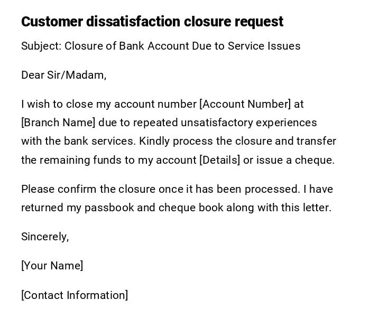Click the "Customer dissatisfaction closure request" heading
This screenshot has width=370, height=328.
(x=152, y=22)
